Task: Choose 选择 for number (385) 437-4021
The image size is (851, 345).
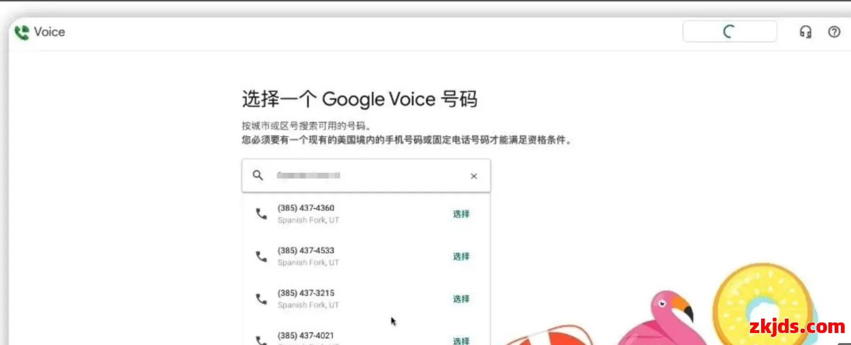Action: [x=461, y=341]
